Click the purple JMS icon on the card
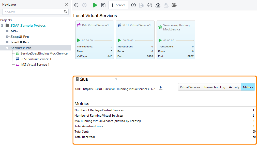Image resolution: width=257 pixels, height=145 pixels. pyautogui.click(x=79, y=25)
